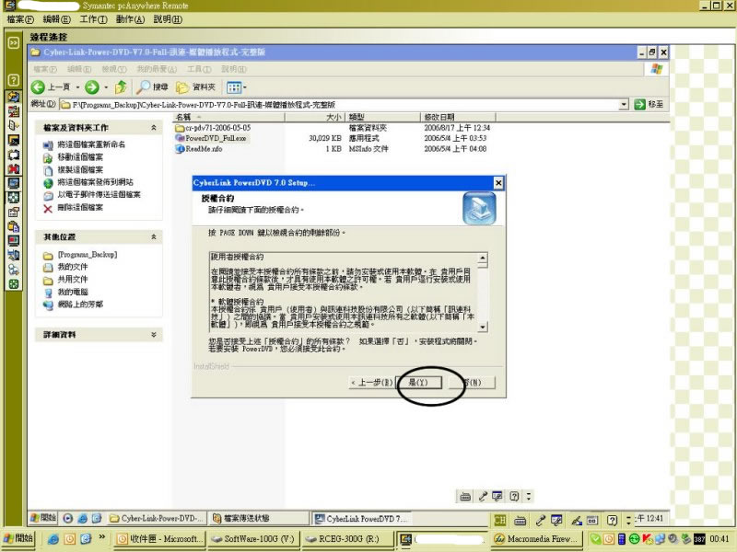Image resolution: width=737 pixels, height=552 pixels.
Task: Click the 上一步(B) back button in setup
Action: [x=371, y=383]
